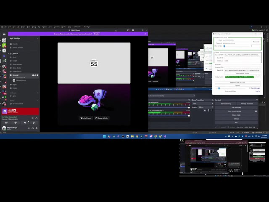The height and width of the screenshot is (202, 269).
Task: Open Discord user settings gear
Action: (37, 128)
